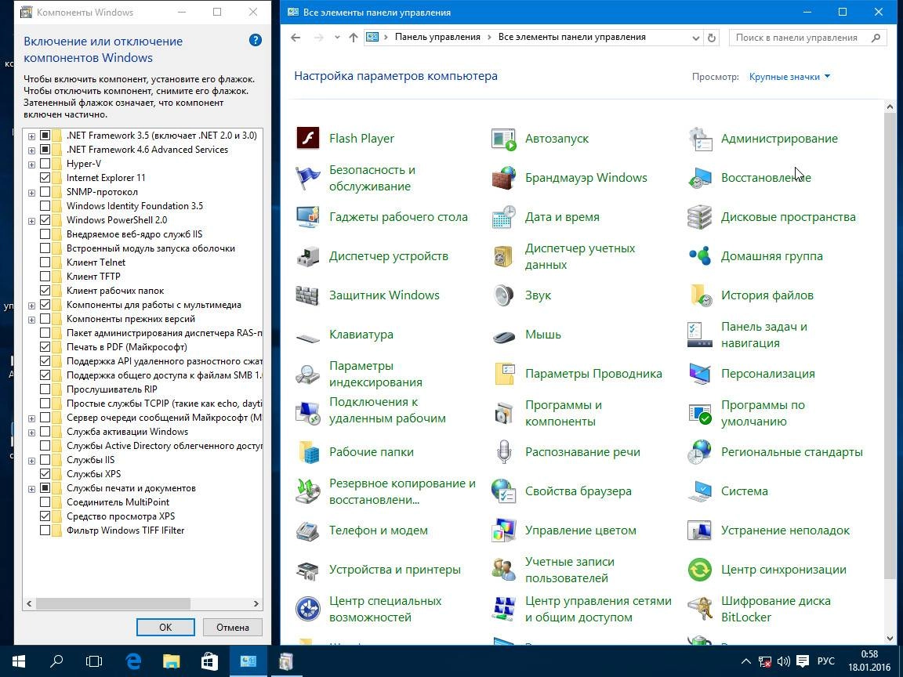
Task: Expand the Службы IIS node
Action: coord(31,461)
